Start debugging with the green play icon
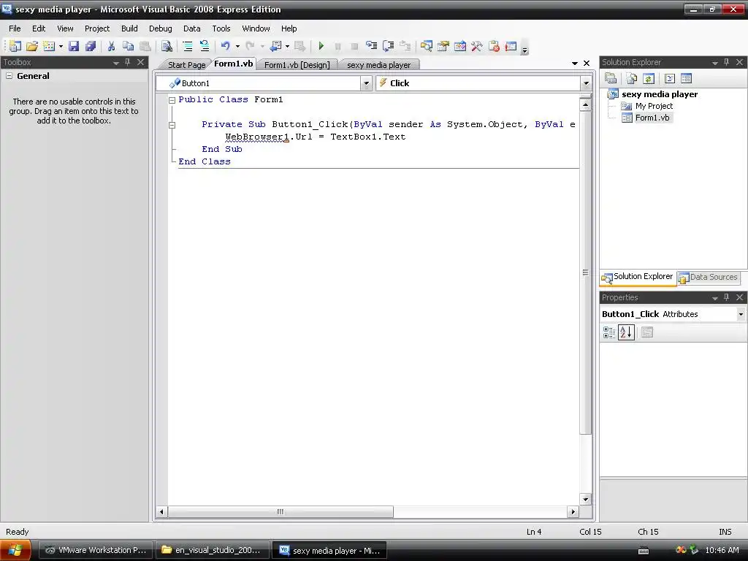Image resolution: width=748 pixels, height=561 pixels. (x=321, y=46)
